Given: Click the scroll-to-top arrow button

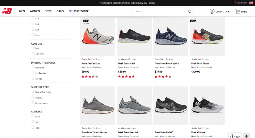Looking at the screenshot, I should click(246, 136).
